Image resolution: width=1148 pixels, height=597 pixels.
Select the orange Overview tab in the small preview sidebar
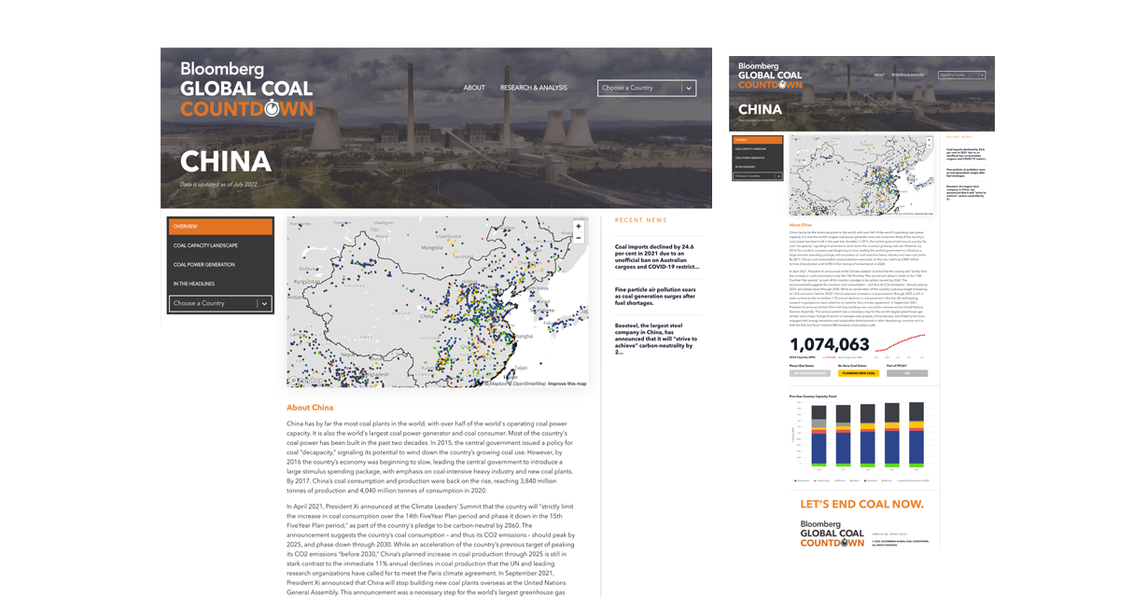coord(758,141)
